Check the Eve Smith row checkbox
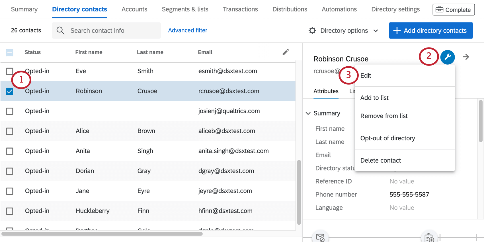Viewport: 484px width, 242px height. (x=9, y=71)
